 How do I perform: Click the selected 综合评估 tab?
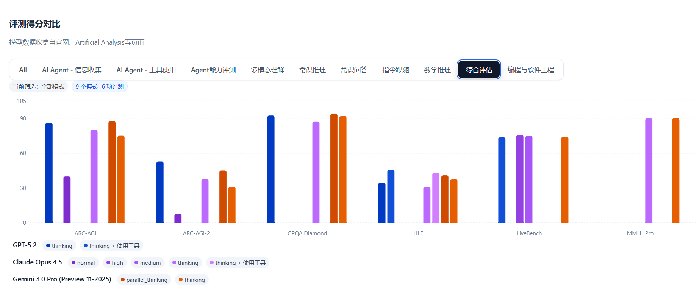[479, 70]
